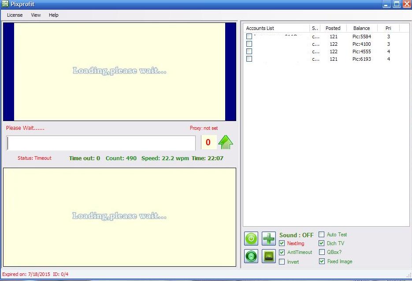Tick checkbox of account with Pic:4100

249,44
